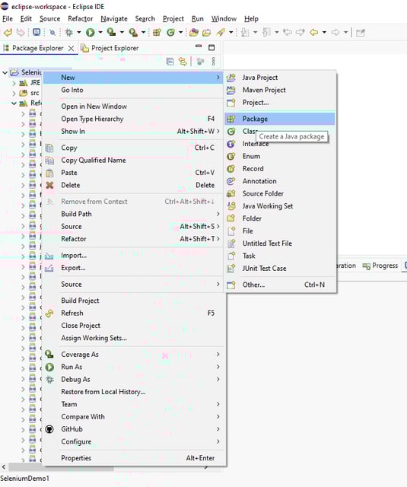The image size is (407, 487).
Task: Expand the JRE library tree node
Action: 14,83
